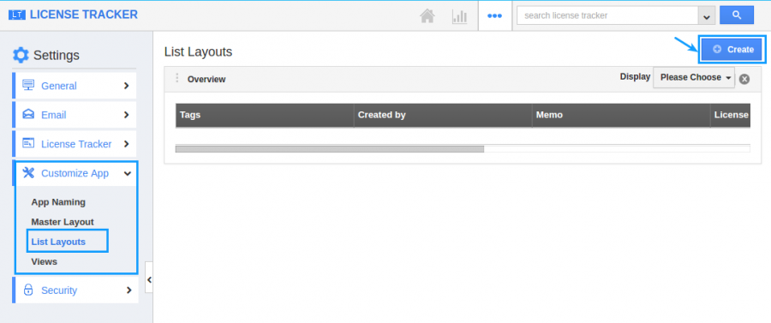Open search options dropdown arrow

click(707, 15)
